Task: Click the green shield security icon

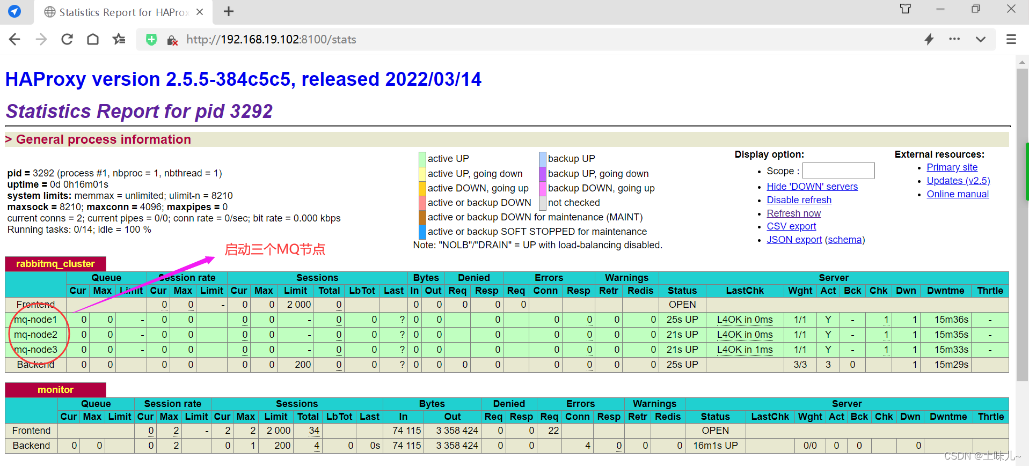Action: click(x=151, y=39)
